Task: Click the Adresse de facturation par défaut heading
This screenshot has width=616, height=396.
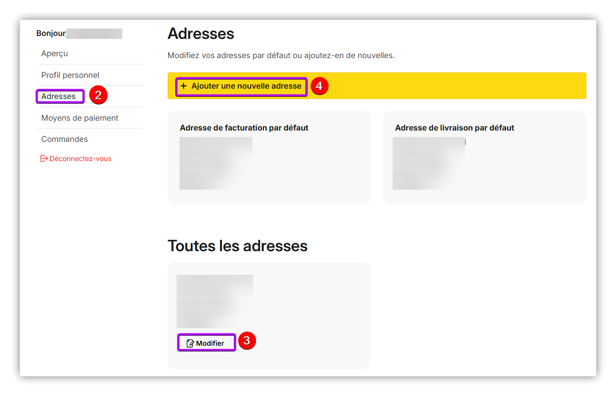Action: coord(244,128)
